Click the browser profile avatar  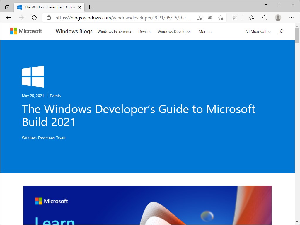278,18
